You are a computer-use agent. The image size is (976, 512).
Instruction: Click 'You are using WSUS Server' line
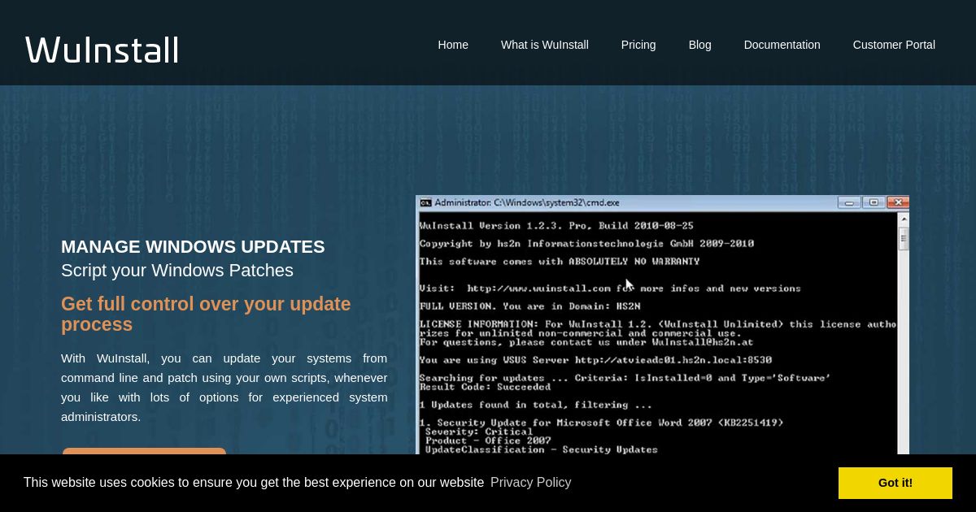(595, 360)
